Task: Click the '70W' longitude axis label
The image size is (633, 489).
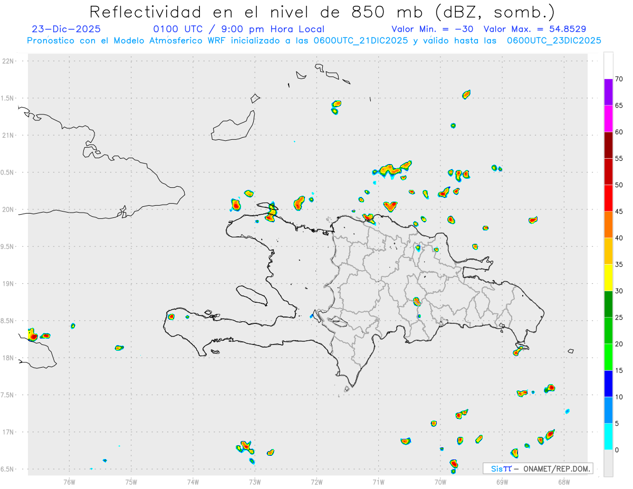Action: coord(440,482)
